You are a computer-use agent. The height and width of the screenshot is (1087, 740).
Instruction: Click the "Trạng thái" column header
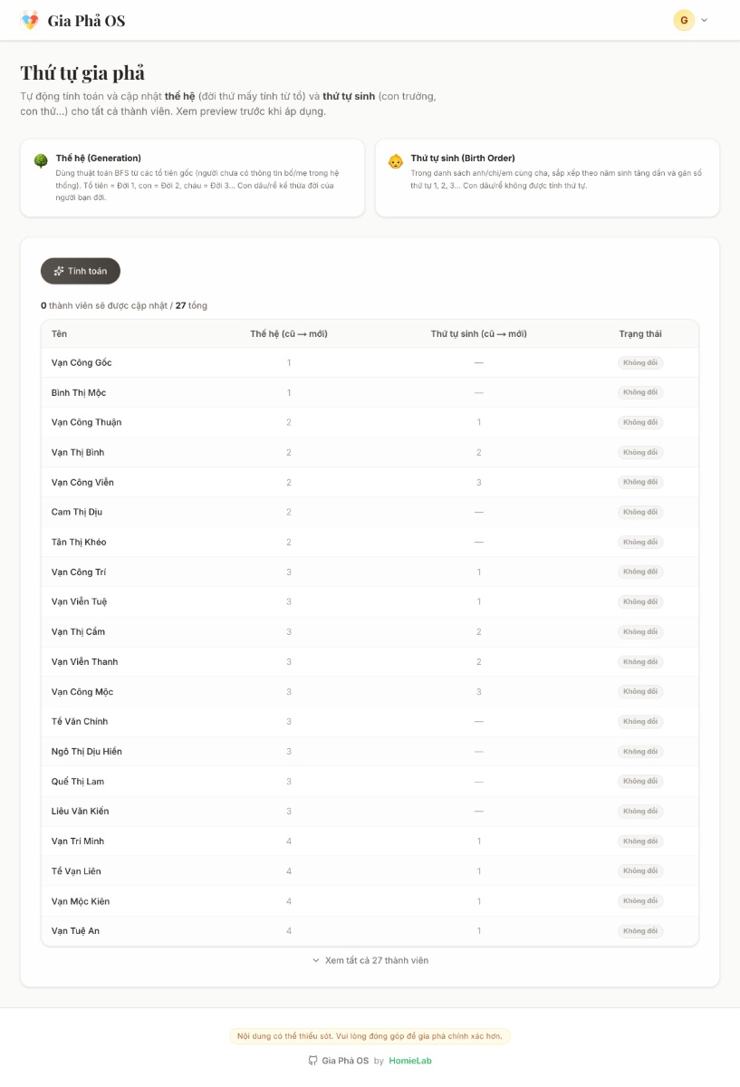(x=640, y=333)
